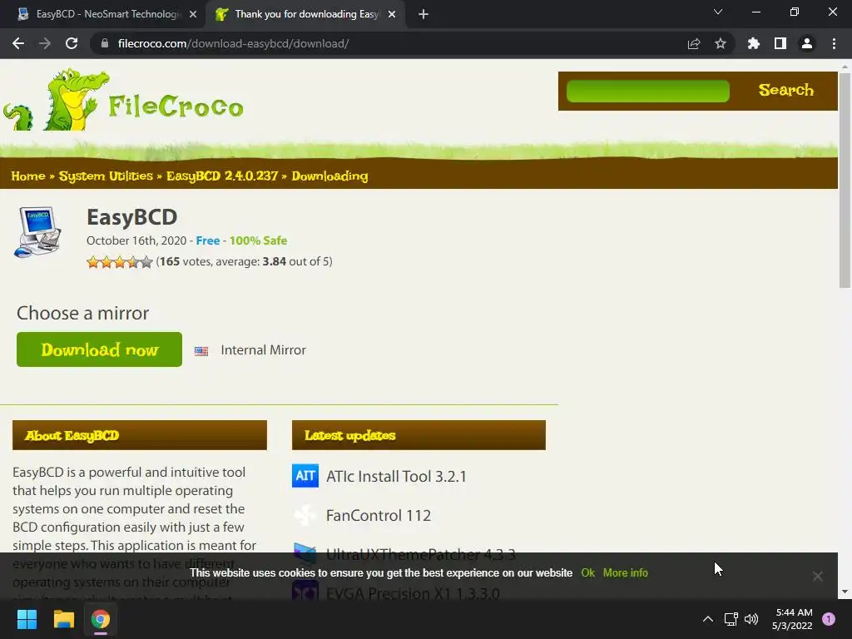Click the Download now button

point(100,349)
